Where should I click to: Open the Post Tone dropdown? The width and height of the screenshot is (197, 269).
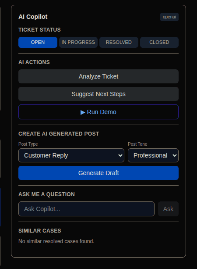click(153, 155)
